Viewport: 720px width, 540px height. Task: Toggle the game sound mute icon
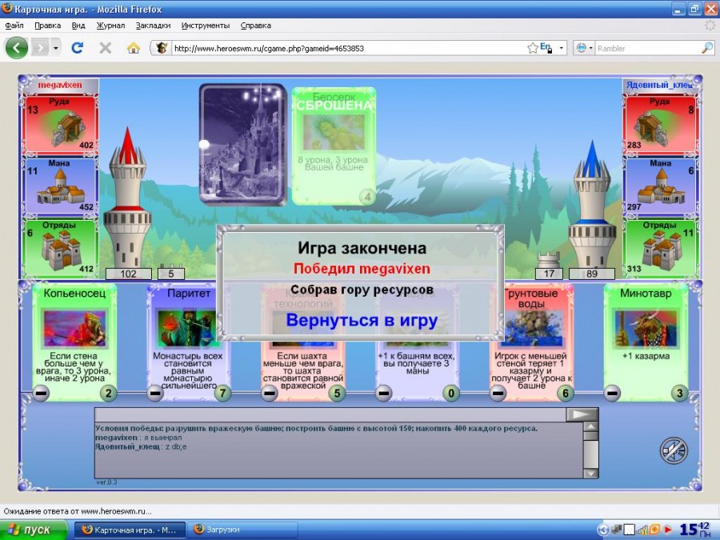(x=674, y=451)
